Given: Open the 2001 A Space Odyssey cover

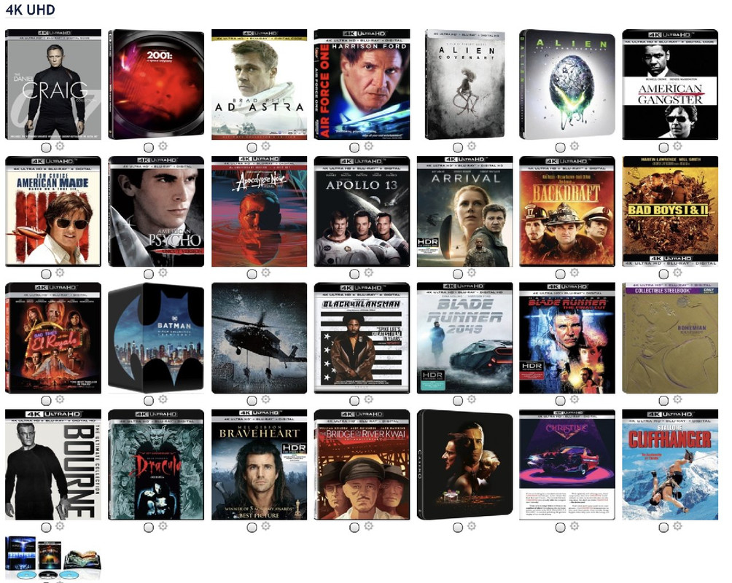Looking at the screenshot, I should point(156,84).
